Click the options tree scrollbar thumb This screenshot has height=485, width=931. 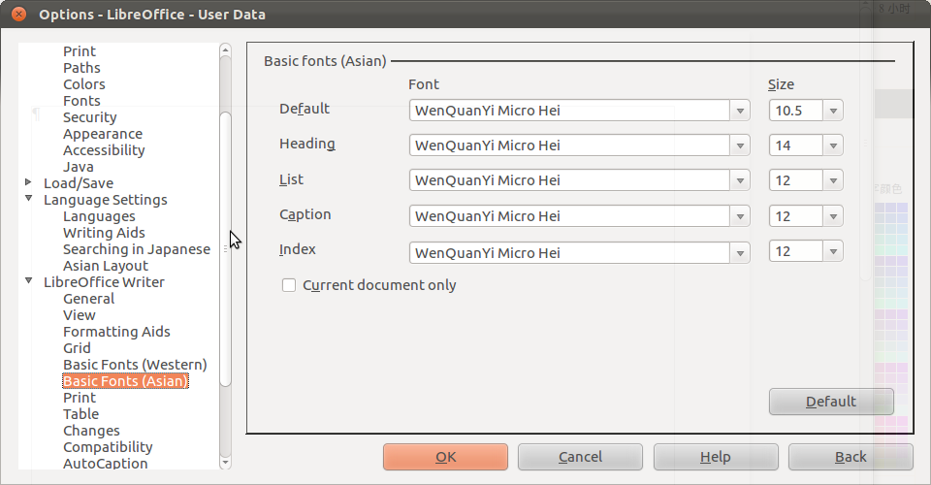(x=225, y=249)
